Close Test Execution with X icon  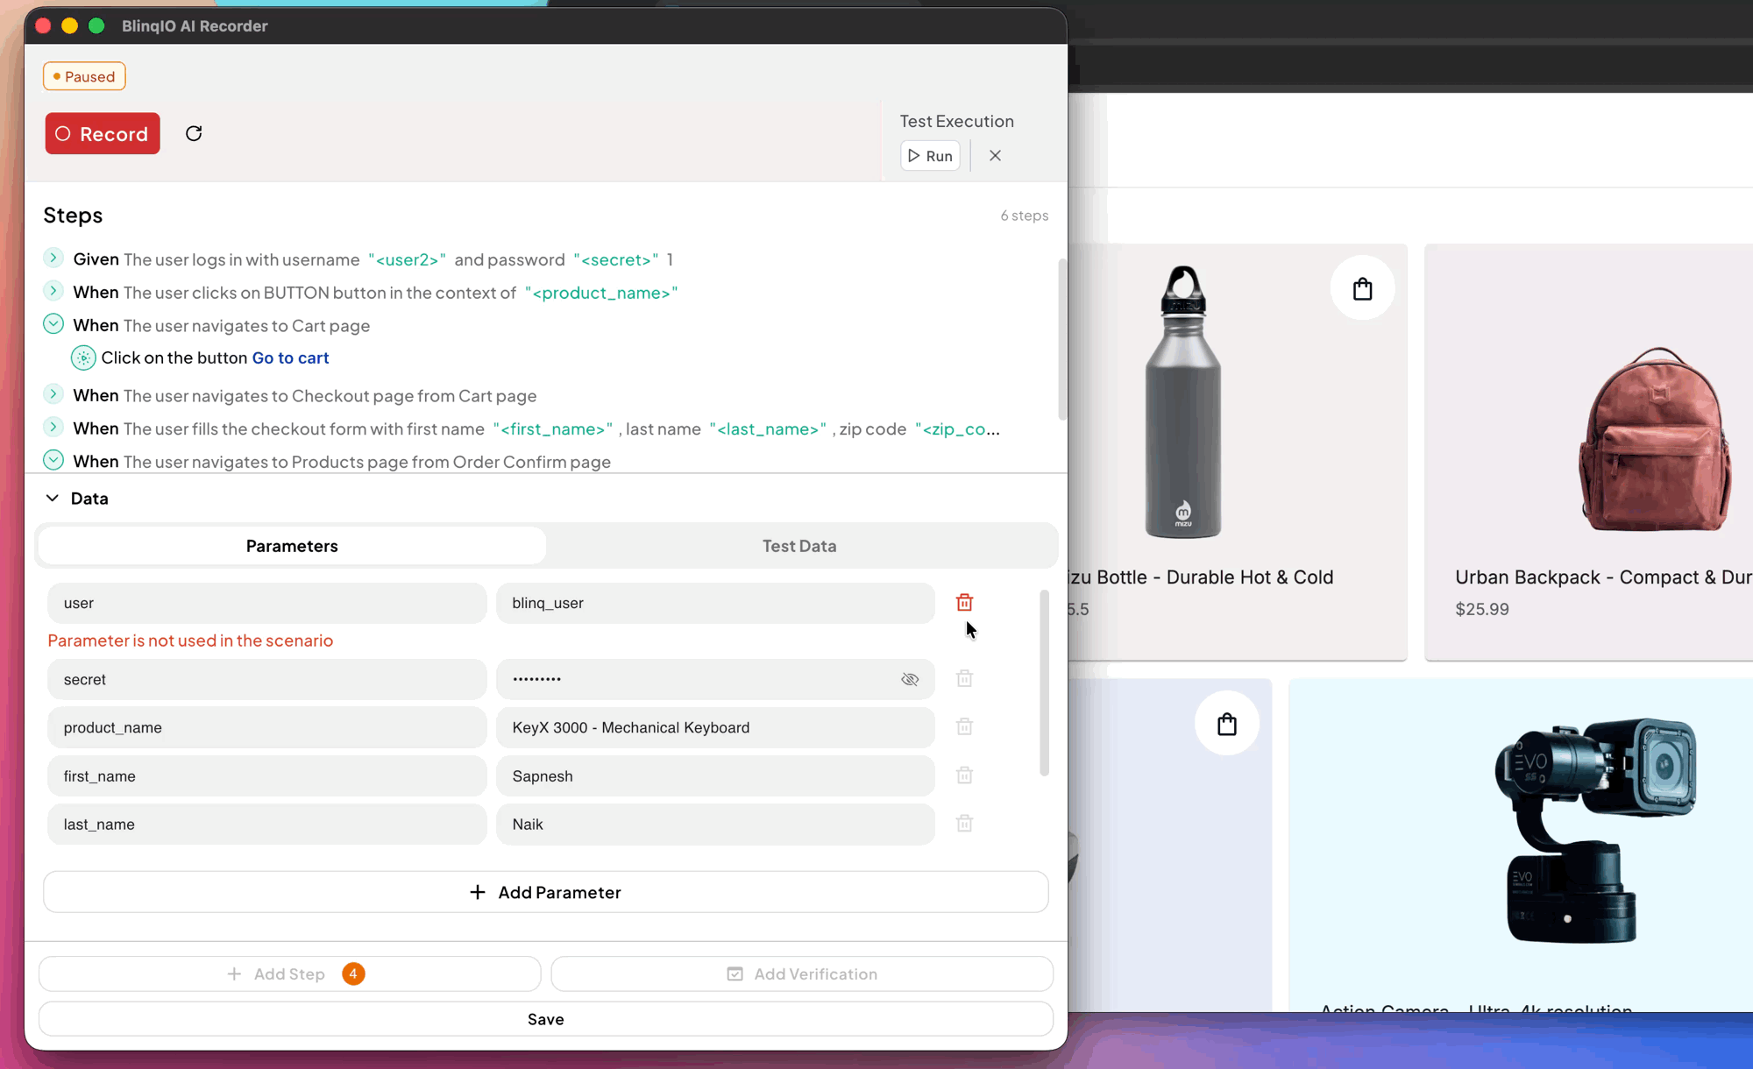coord(995,156)
